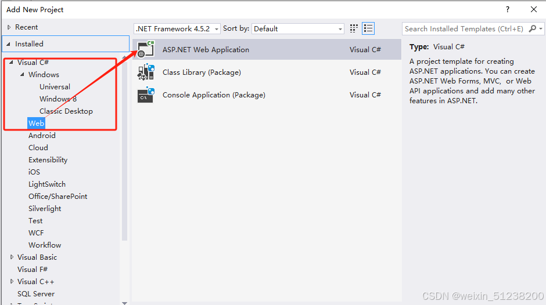Select the Cloud category
The height and width of the screenshot is (305, 546).
pyautogui.click(x=38, y=147)
